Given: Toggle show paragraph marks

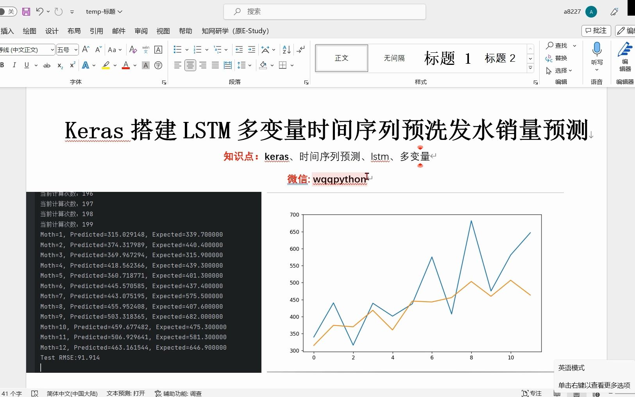Looking at the screenshot, I should pyautogui.click(x=301, y=50).
